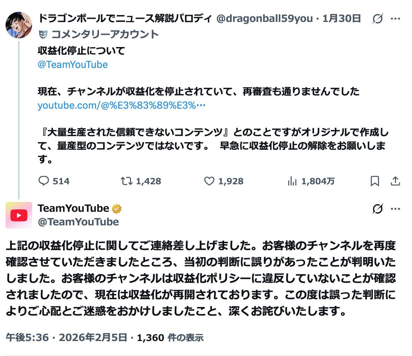
Task: Click the Grok icon on the first post
Action: pyautogui.click(x=377, y=19)
